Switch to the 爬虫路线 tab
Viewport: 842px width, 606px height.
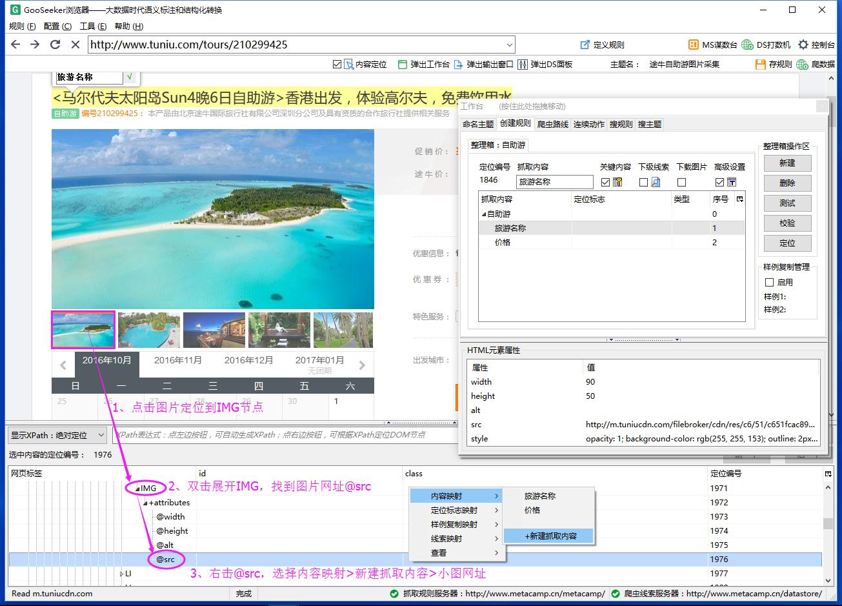pyautogui.click(x=552, y=124)
